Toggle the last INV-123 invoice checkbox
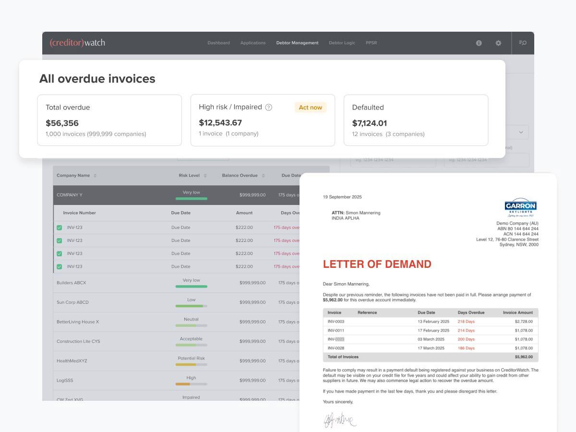 click(60, 266)
